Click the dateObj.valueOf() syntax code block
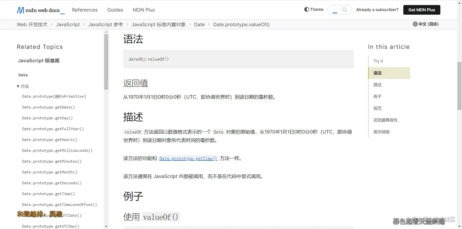This screenshot has height=229, width=462. (x=238, y=59)
